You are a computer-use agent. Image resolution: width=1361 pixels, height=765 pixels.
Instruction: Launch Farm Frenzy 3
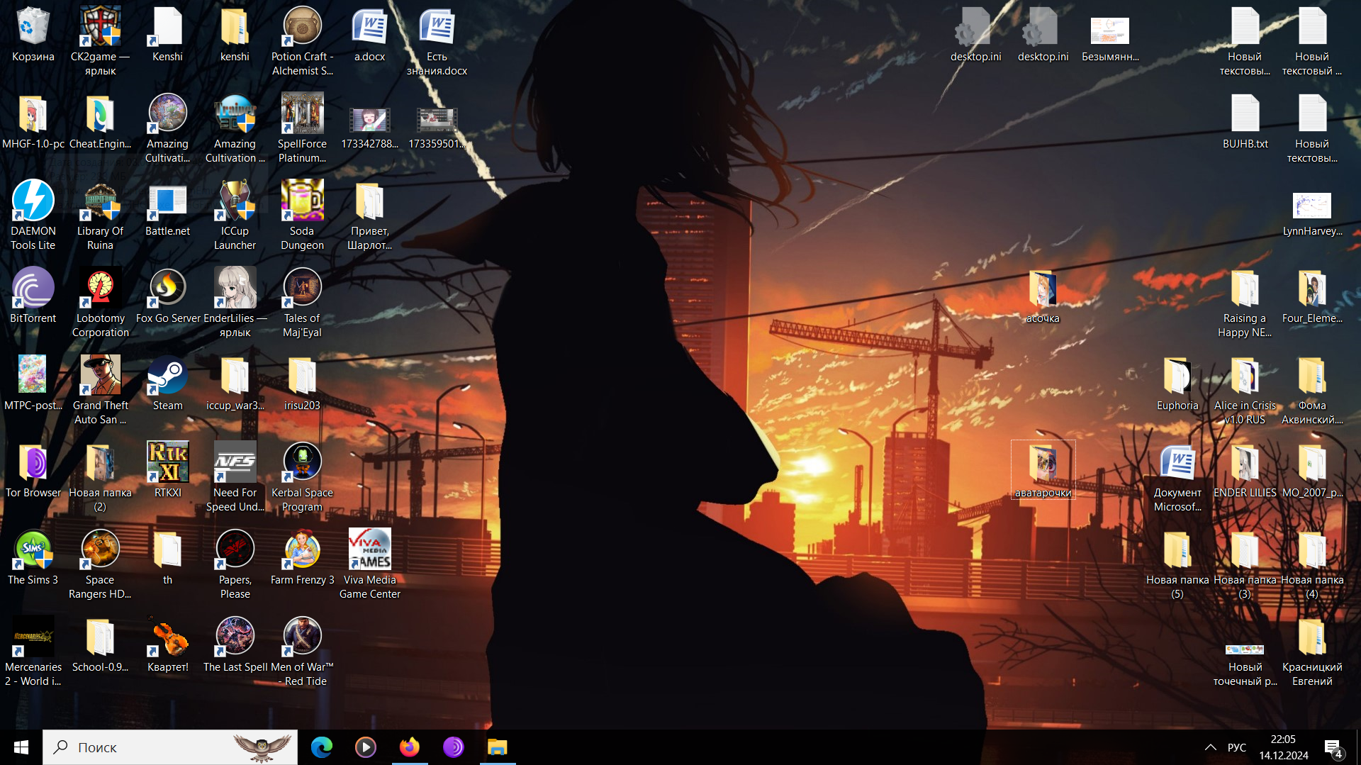(302, 557)
